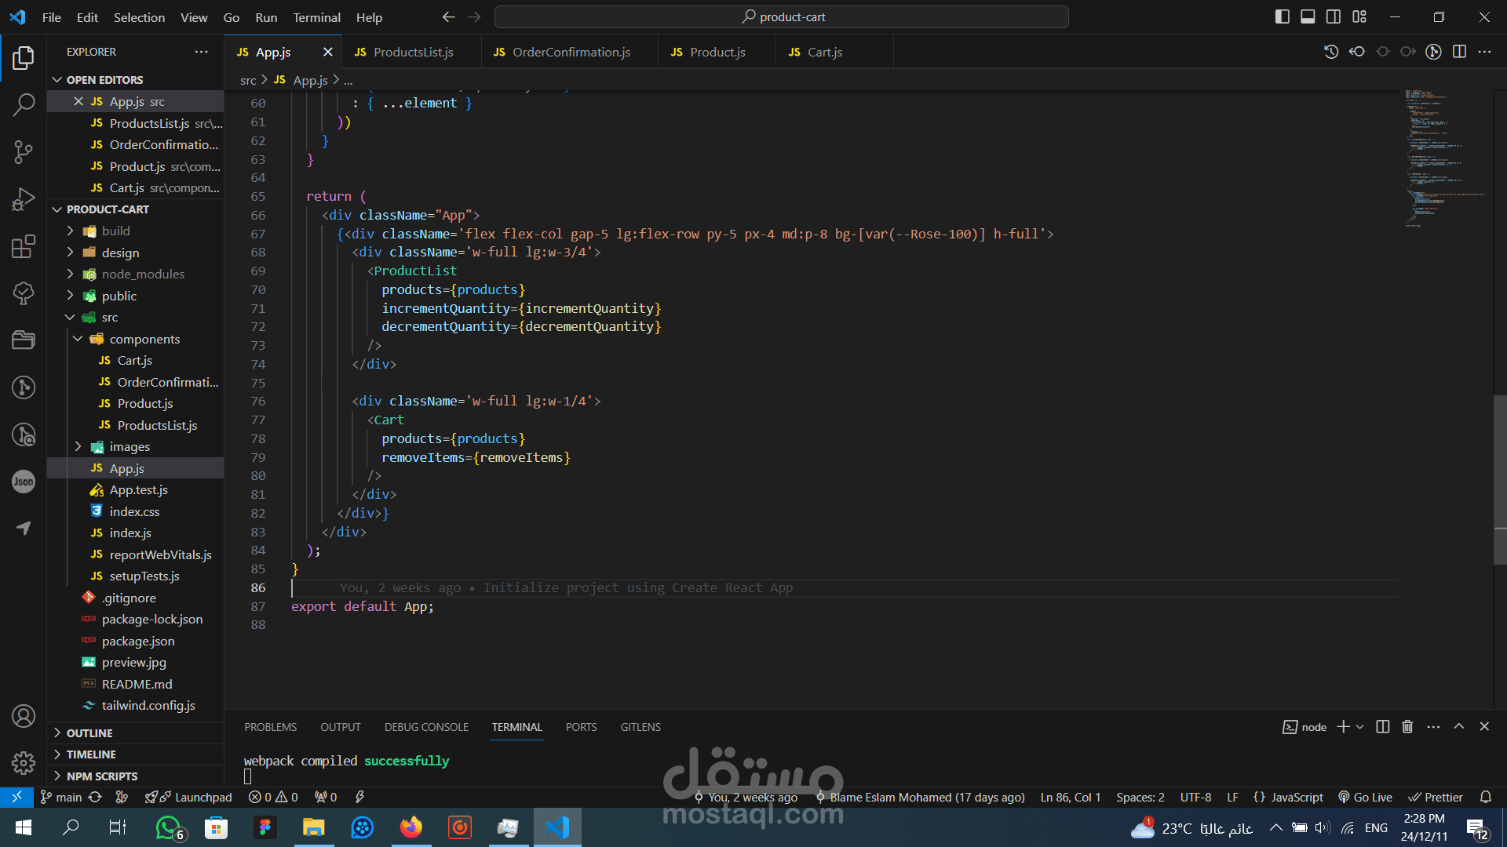
Task: Open the Terminal menu
Action: pos(316,17)
